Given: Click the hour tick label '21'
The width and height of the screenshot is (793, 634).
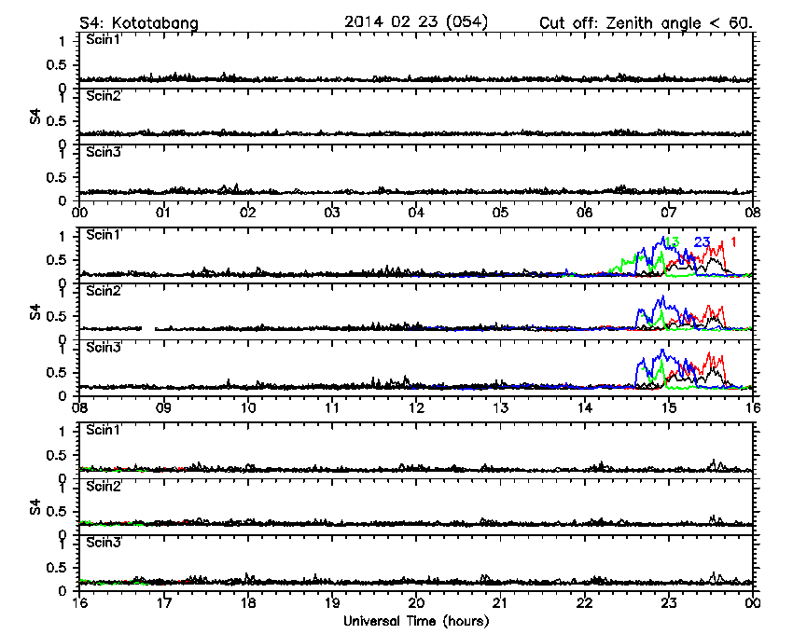Looking at the screenshot, I should pyautogui.click(x=500, y=602).
